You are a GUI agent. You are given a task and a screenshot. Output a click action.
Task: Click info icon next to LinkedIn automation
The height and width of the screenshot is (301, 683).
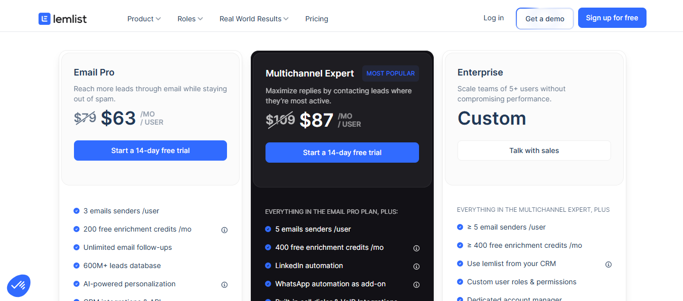coord(416,266)
